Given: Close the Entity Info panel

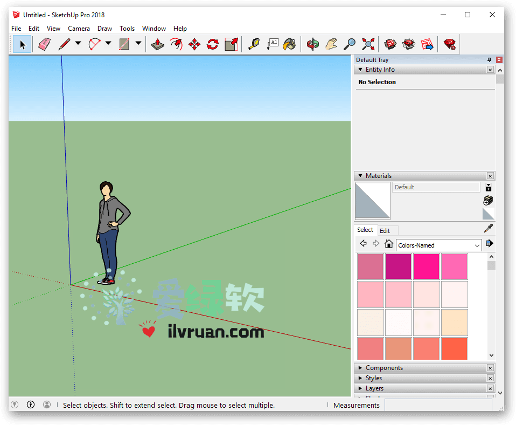Looking at the screenshot, I should [x=490, y=70].
